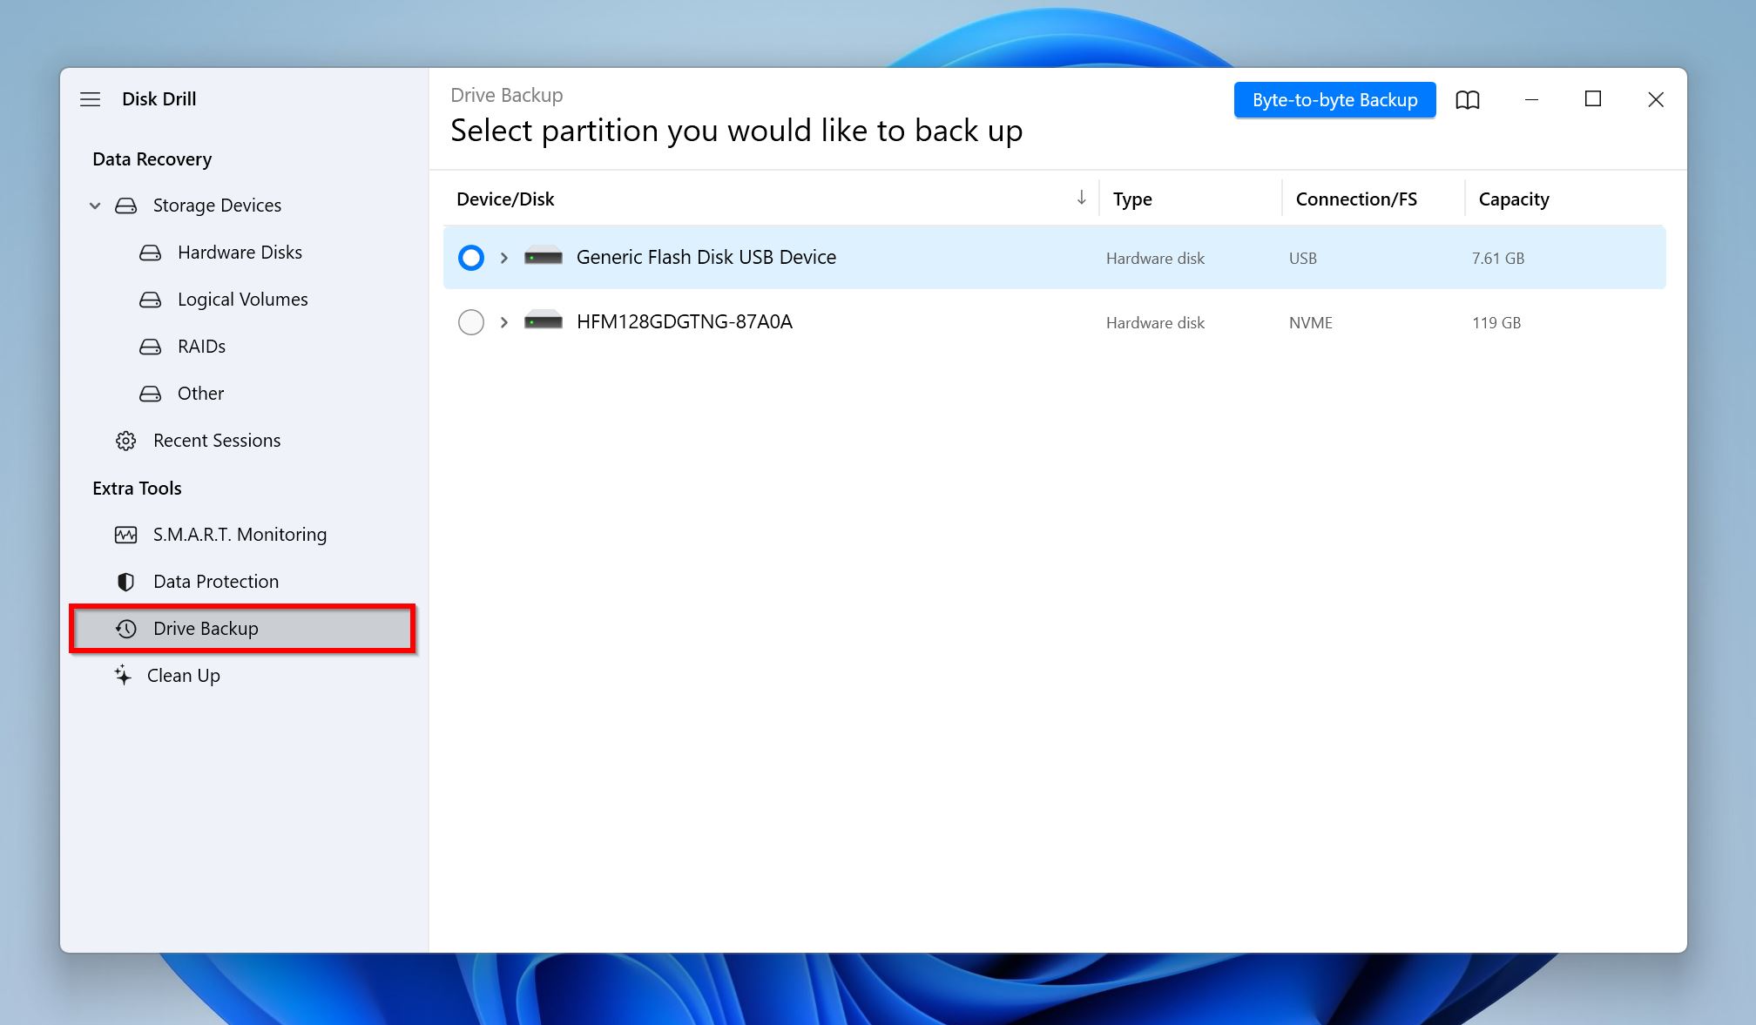Open the bookmark/documentation icon

pos(1464,98)
